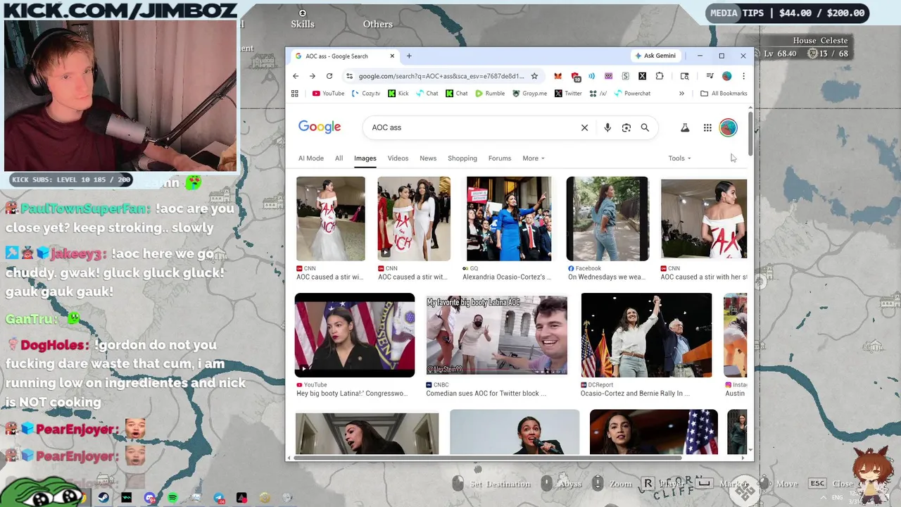901x507 pixels.
Task: Click the site info icon in address bar
Action: click(349, 76)
